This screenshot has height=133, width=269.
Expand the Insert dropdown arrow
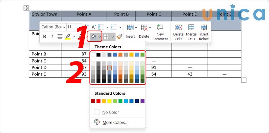coord(136,28)
